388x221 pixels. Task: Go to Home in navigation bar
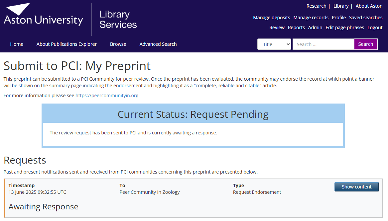[17, 44]
